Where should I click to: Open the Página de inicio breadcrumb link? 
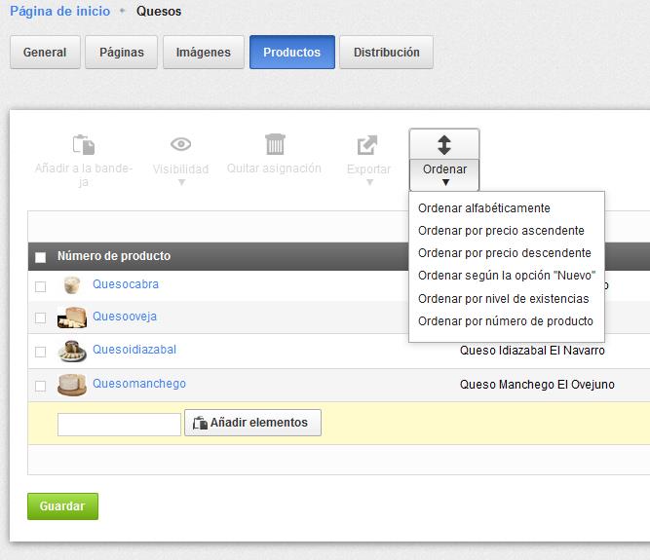click(x=59, y=12)
